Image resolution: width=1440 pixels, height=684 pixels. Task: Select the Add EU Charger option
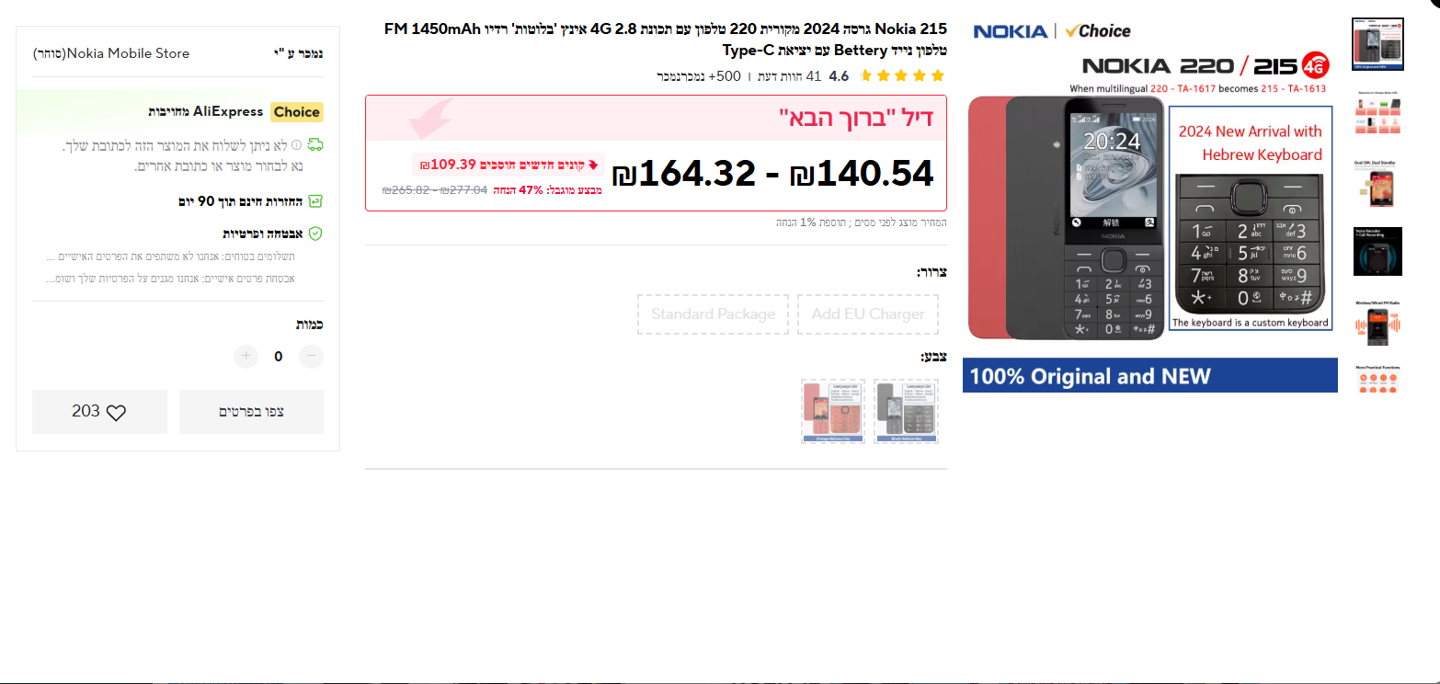[868, 313]
